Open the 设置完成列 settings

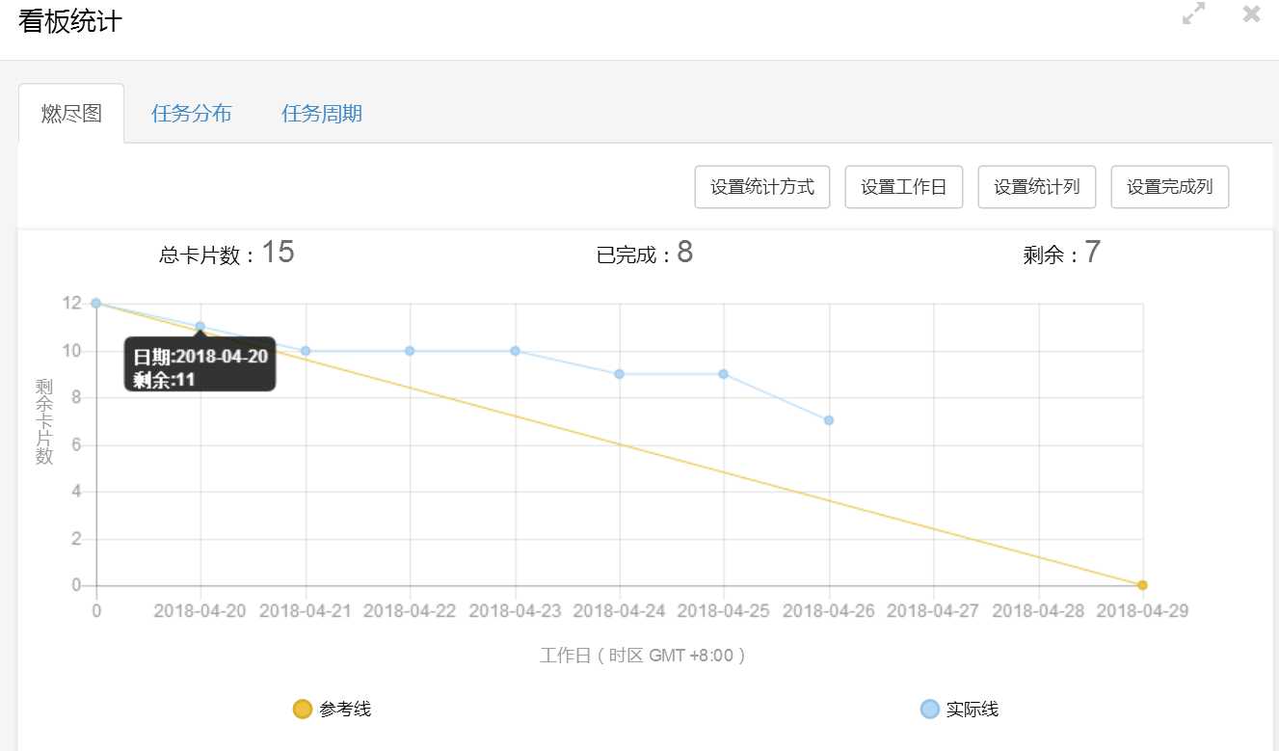1170,187
